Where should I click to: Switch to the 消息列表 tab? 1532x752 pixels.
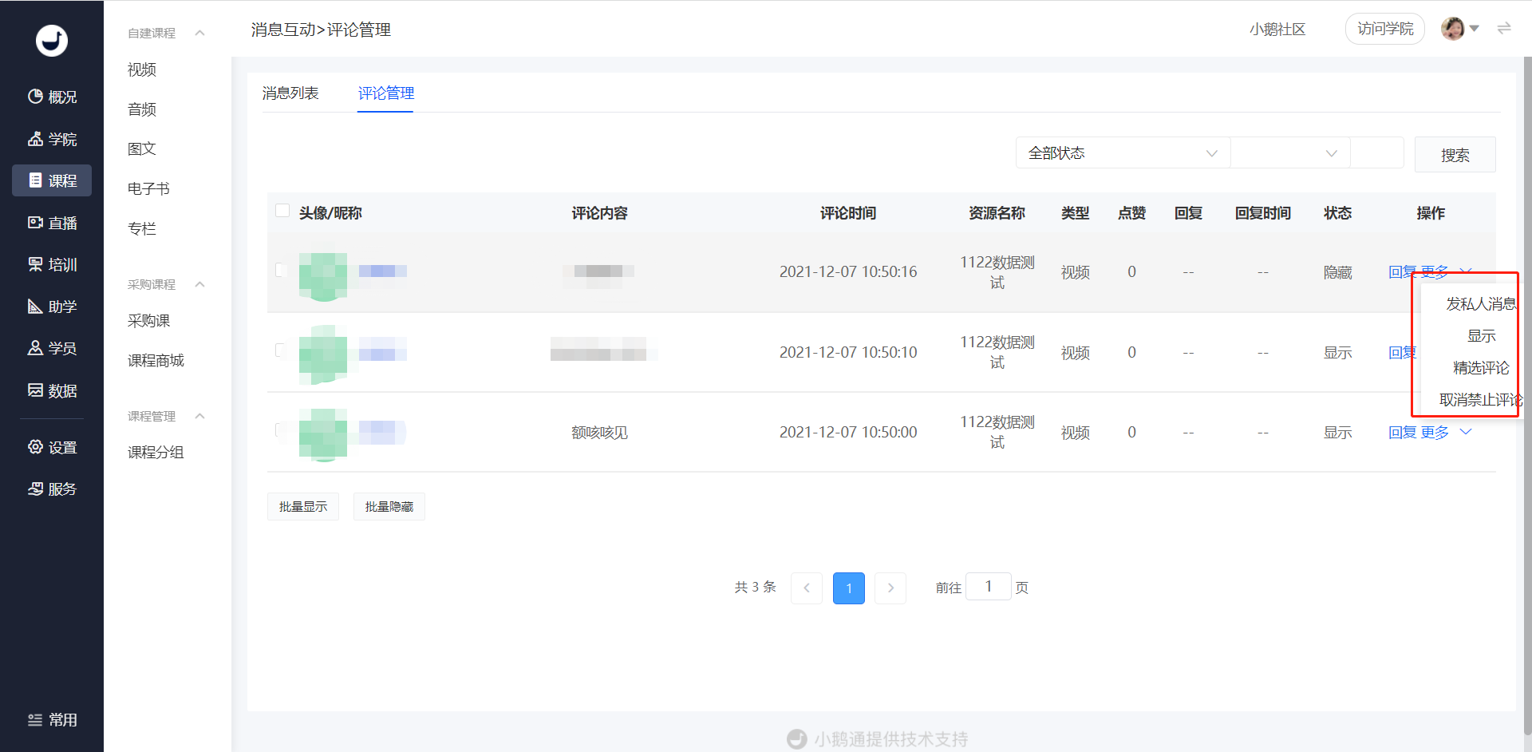tap(290, 93)
